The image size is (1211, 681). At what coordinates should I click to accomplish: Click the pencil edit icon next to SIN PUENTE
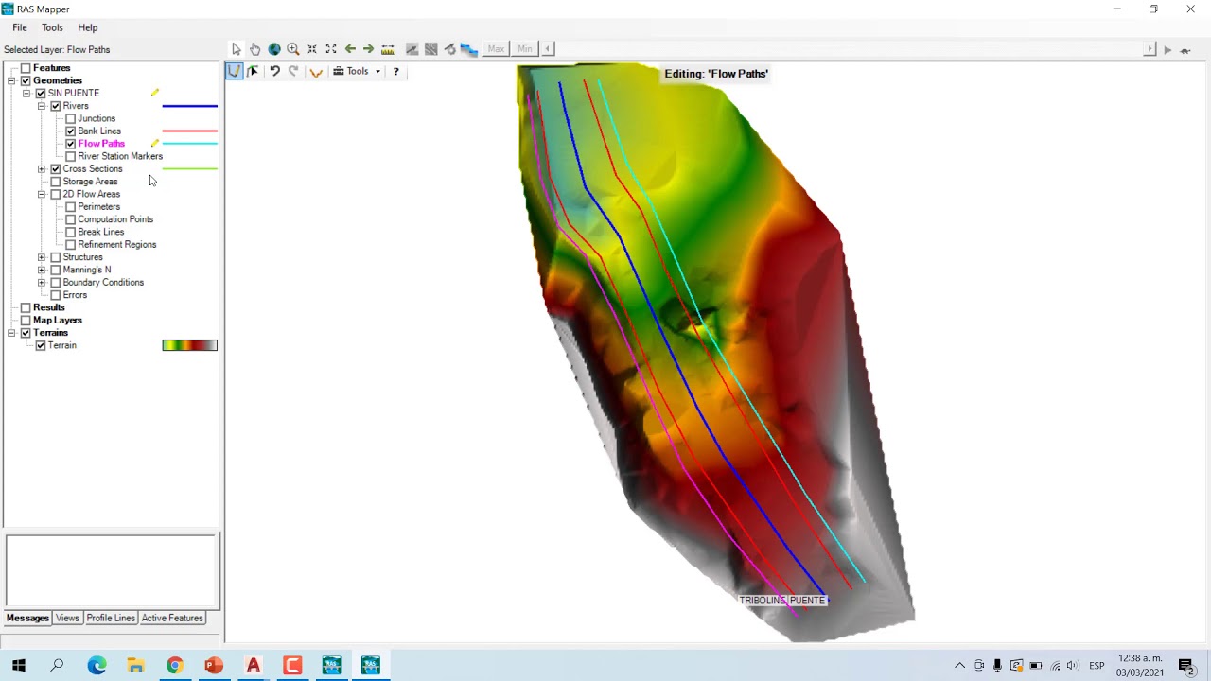155,93
